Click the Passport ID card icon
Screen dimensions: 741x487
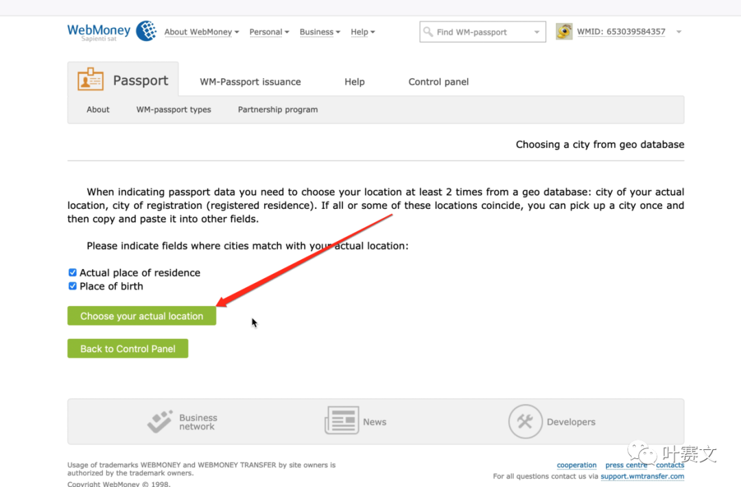tap(91, 80)
